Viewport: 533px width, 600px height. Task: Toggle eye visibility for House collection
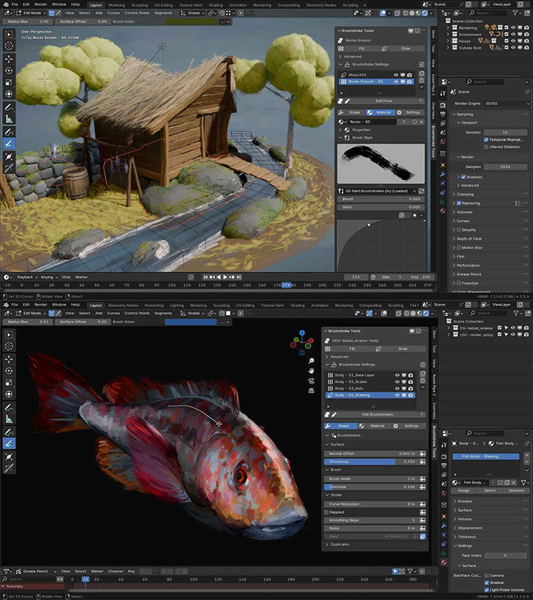coord(512,41)
